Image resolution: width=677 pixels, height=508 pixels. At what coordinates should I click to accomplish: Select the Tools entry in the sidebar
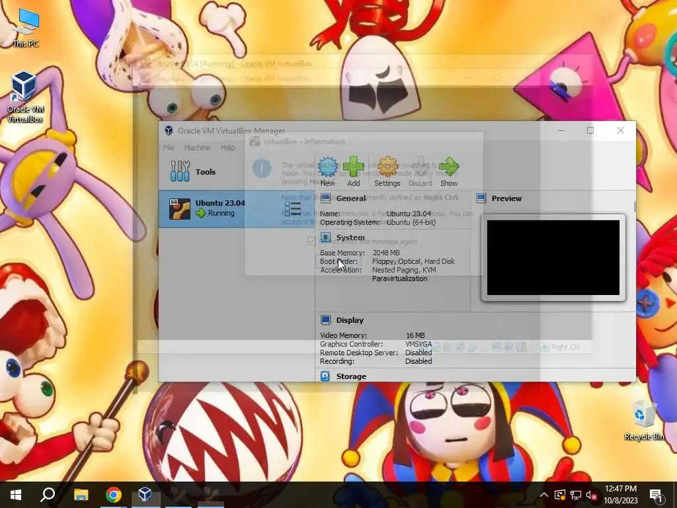tap(237, 171)
